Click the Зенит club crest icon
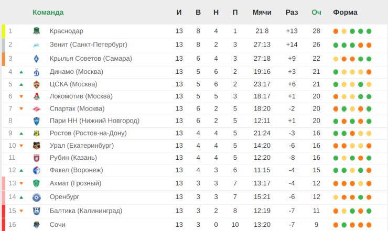Screen dimensions: 388x231 (x=37, y=45)
